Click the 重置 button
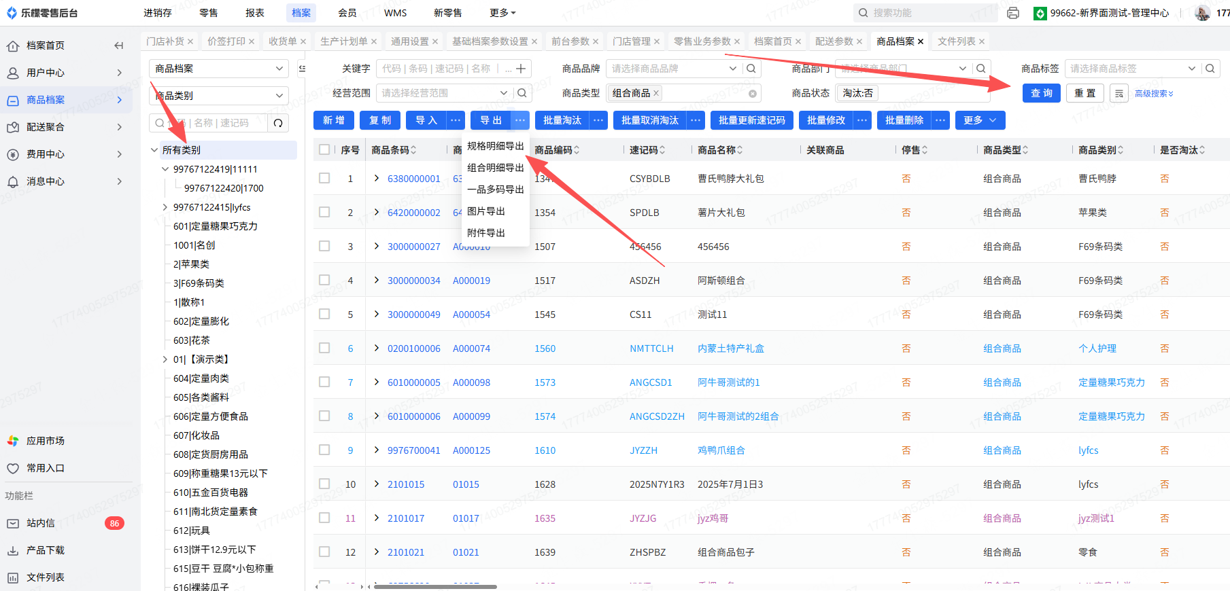Screen dimensions: 1230x591 (1085, 93)
